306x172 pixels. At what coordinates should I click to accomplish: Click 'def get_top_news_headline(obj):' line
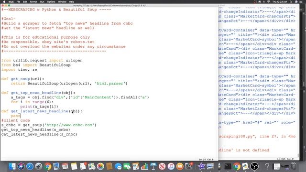coord(38,93)
